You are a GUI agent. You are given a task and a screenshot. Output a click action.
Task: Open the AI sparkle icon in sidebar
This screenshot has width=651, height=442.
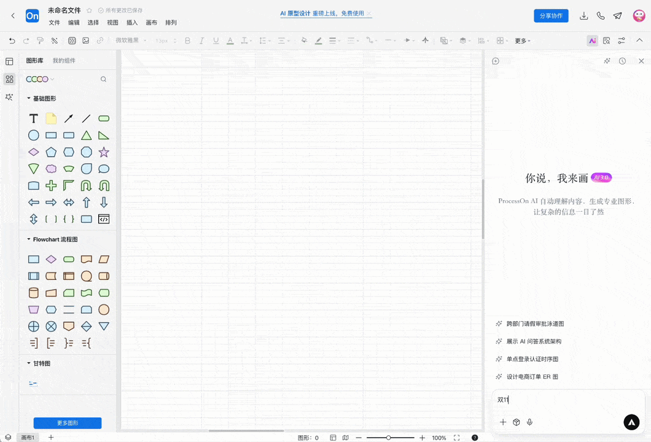pos(9,97)
